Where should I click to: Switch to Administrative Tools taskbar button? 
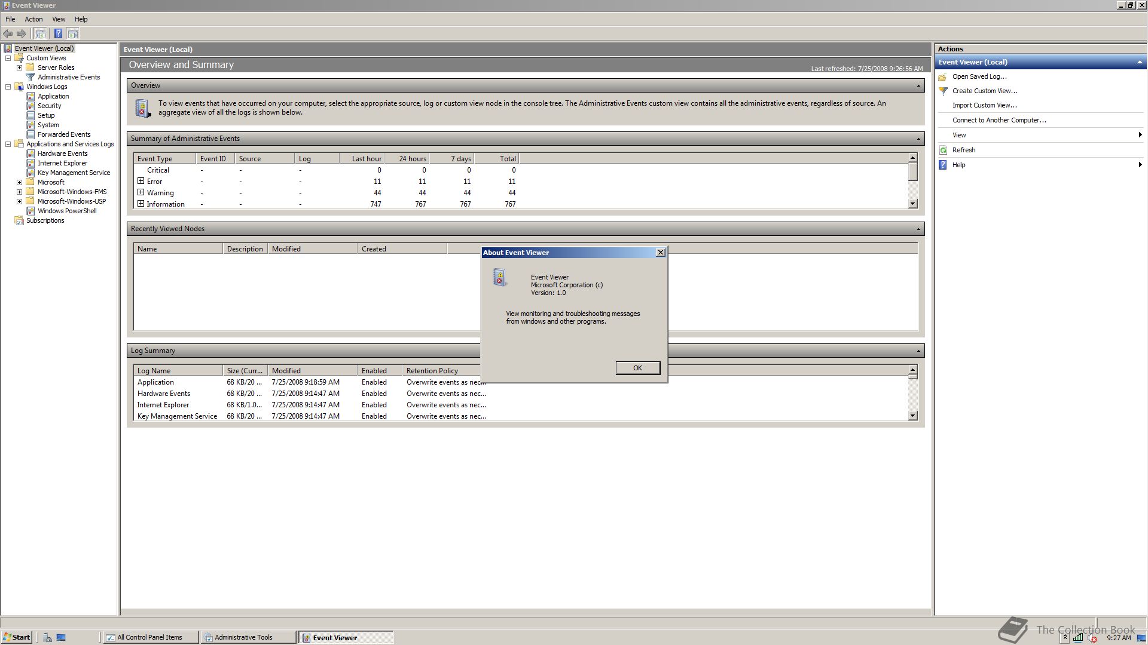248,637
